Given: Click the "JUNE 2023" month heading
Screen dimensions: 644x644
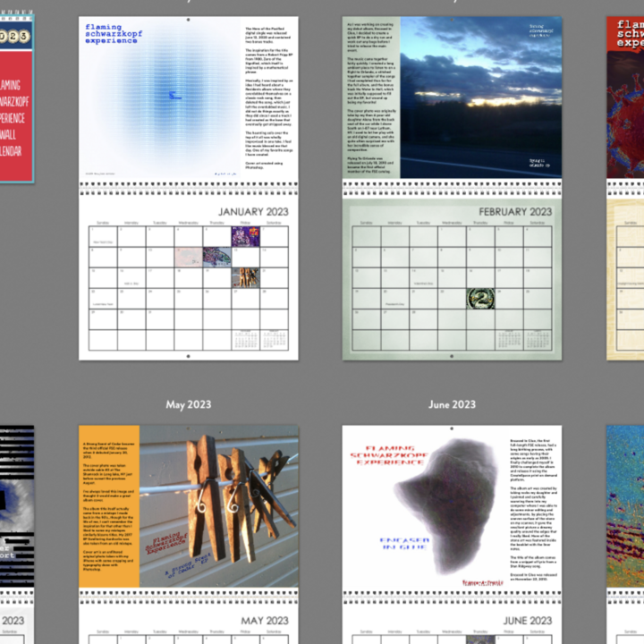Looking at the screenshot, I should (x=528, y=621).
